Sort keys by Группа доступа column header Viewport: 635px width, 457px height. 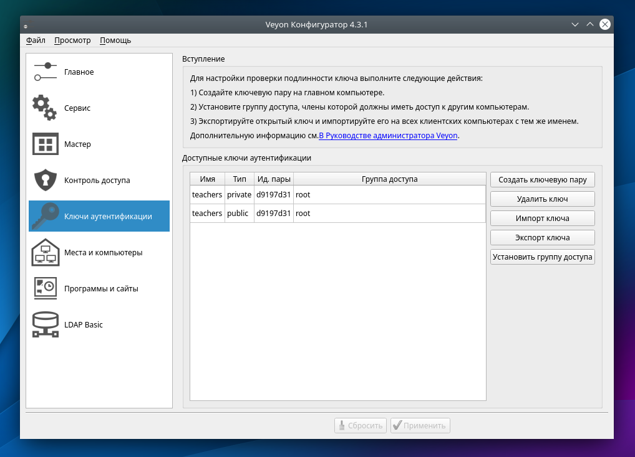tap(390, 179)
